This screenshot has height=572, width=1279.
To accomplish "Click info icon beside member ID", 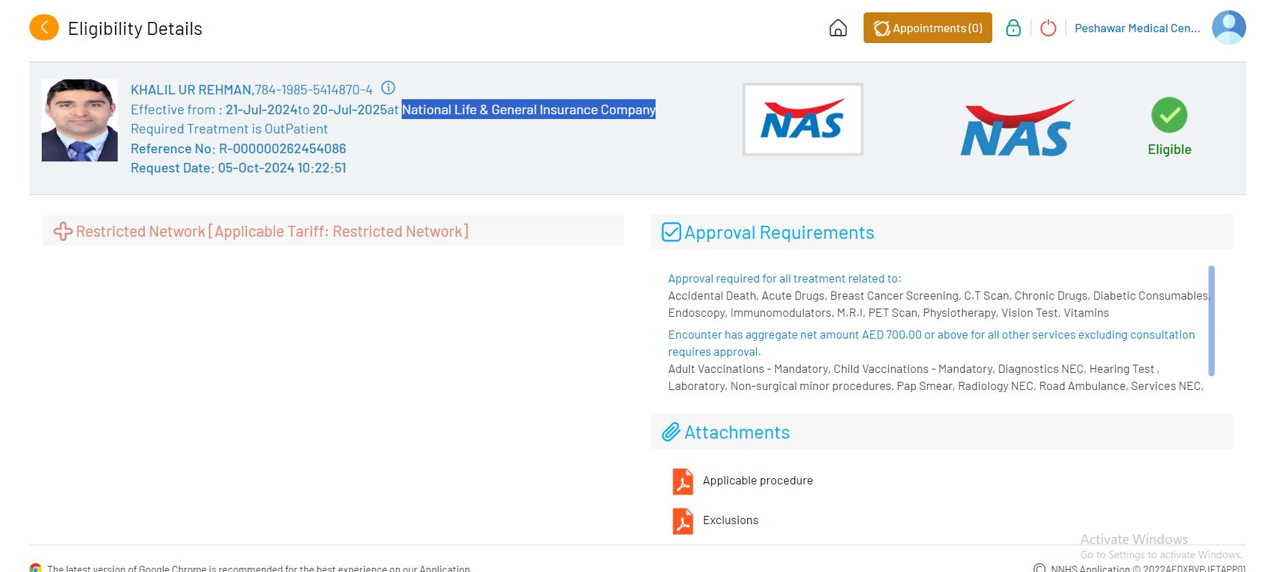I will coord(388,88).
